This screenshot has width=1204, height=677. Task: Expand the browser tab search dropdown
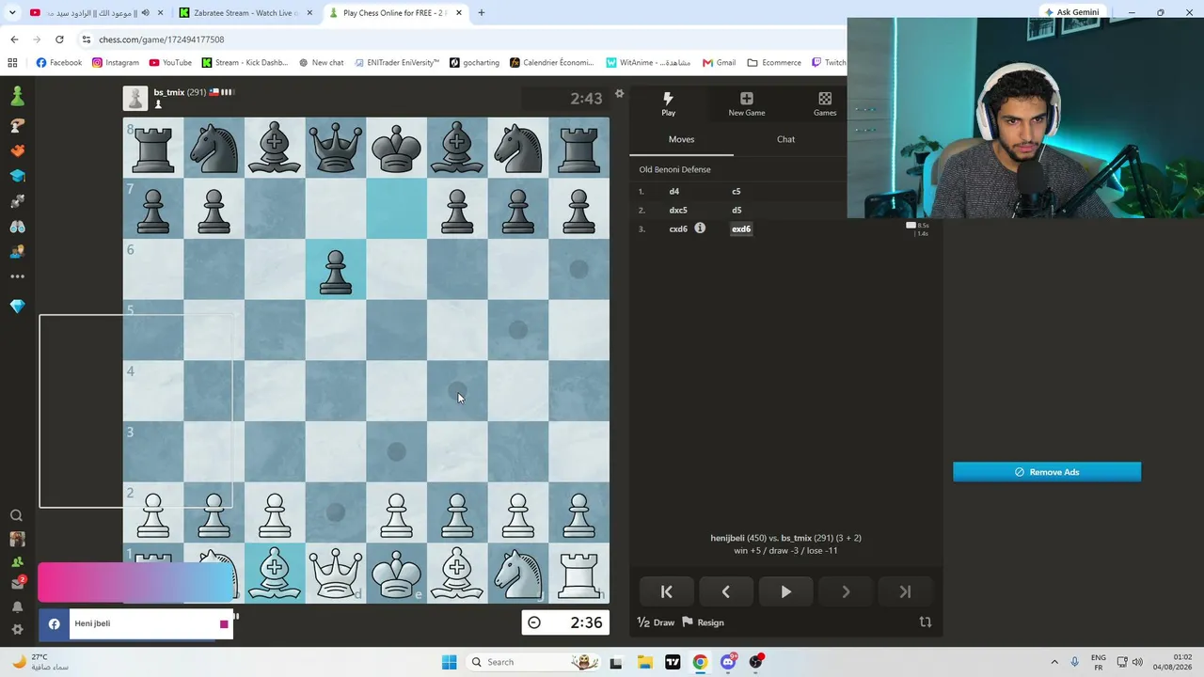12,13
